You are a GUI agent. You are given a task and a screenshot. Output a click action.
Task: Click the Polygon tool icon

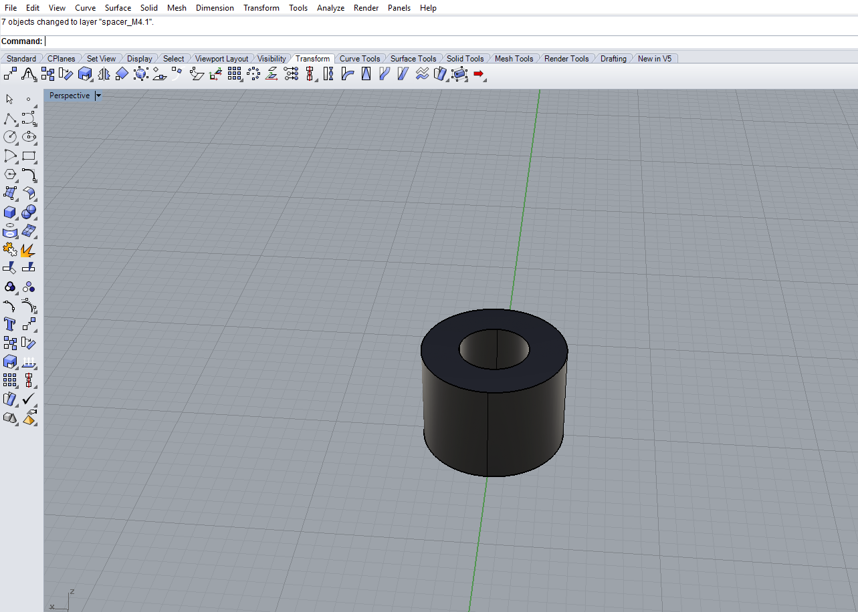click(x=10, y=175)
